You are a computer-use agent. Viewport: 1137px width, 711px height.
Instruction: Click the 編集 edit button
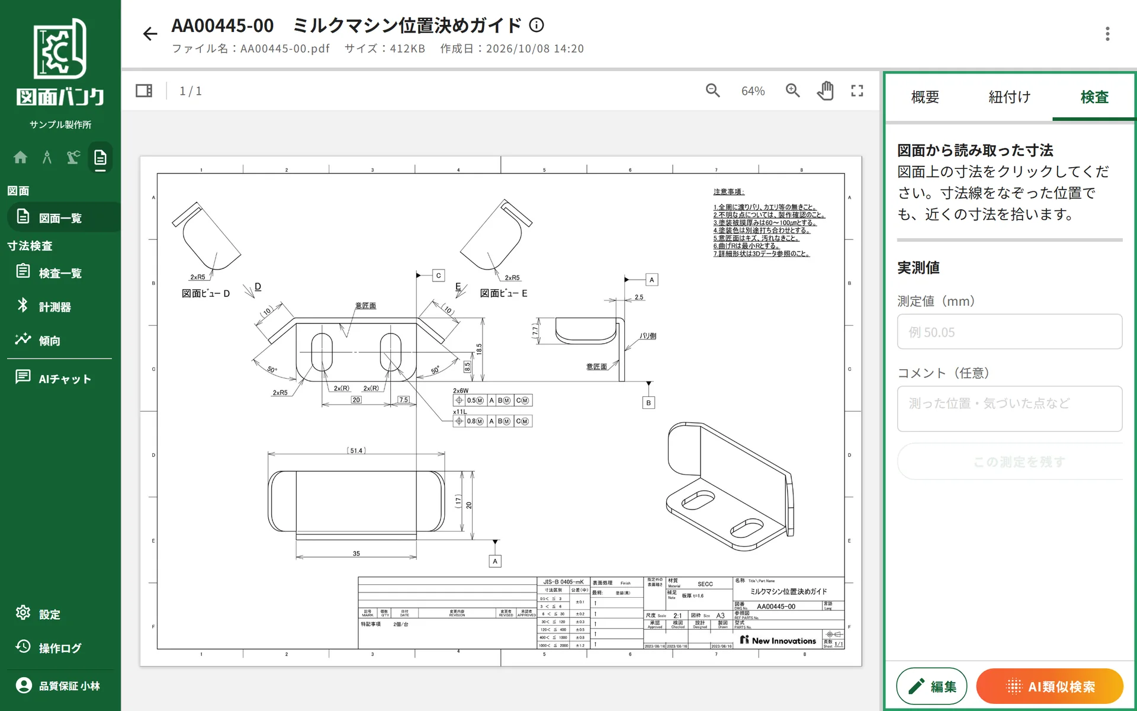click(x=932, y=686)
